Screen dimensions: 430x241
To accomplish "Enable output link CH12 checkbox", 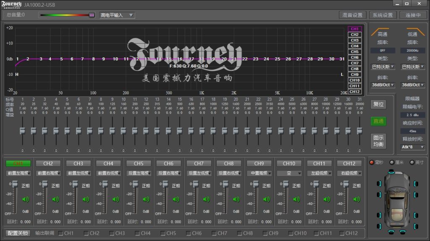I will point(342,233).
